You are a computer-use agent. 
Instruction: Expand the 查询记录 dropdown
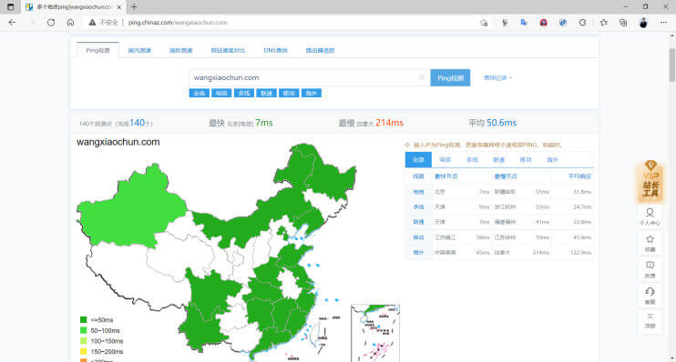coord(497,78)
